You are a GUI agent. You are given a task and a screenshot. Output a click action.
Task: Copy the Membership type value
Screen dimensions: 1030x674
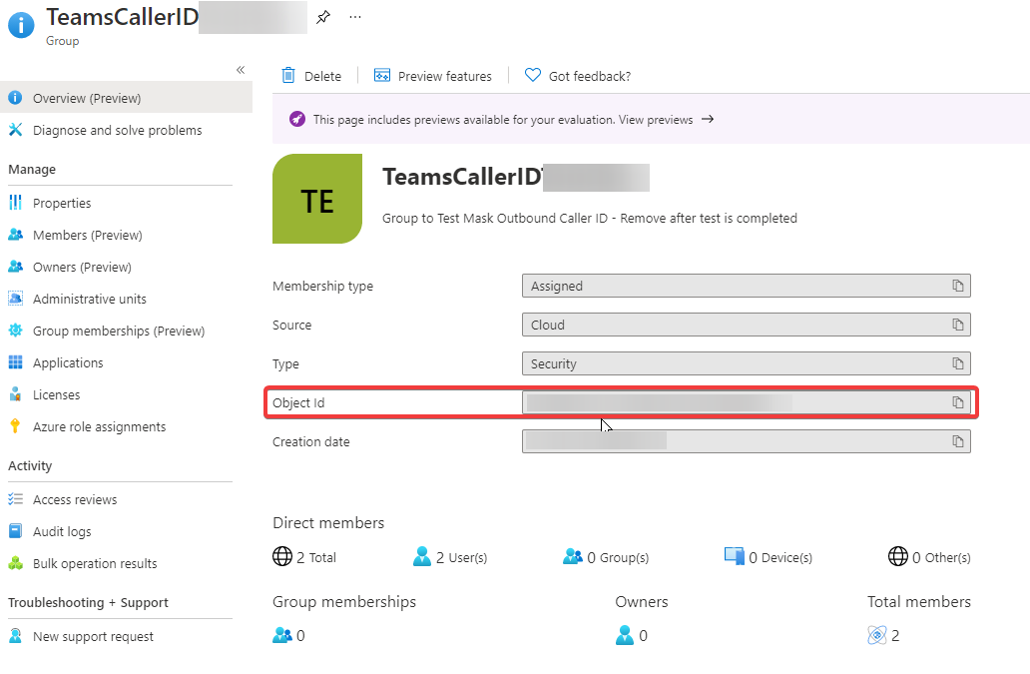tap(957, 286)
